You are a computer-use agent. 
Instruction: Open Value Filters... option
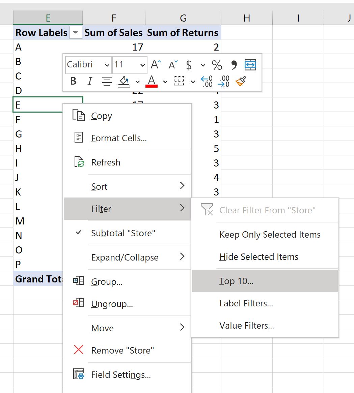tap(265, 325)
